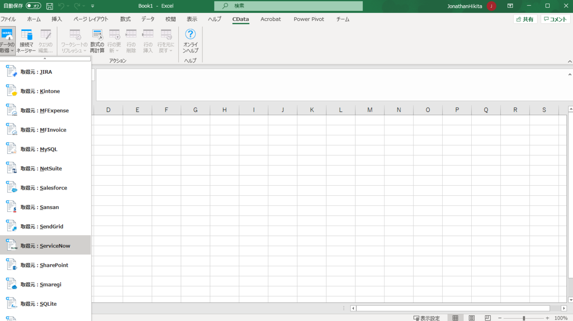Image resolution: width=573 pixels, height=321 pixels.
Task: Save the workbook via Quick Access Toolbar
Action: point(49,6)
